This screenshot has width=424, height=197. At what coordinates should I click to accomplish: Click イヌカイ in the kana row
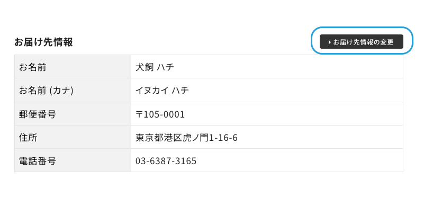tap(152, 91)
